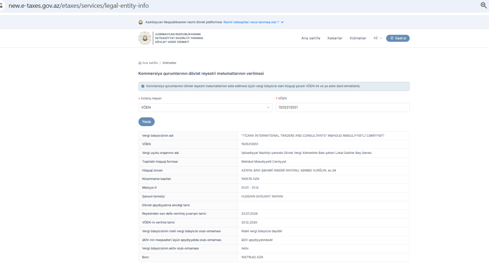This screenshot has height=267, width=489.
Task: Open the Xidmətlər menu item
Action: pyautogui.click(x=358, y=38)
